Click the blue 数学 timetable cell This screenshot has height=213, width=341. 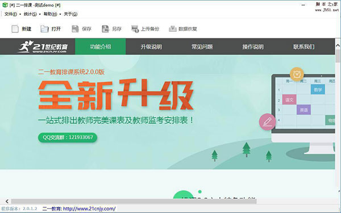(x=318, y=89)
